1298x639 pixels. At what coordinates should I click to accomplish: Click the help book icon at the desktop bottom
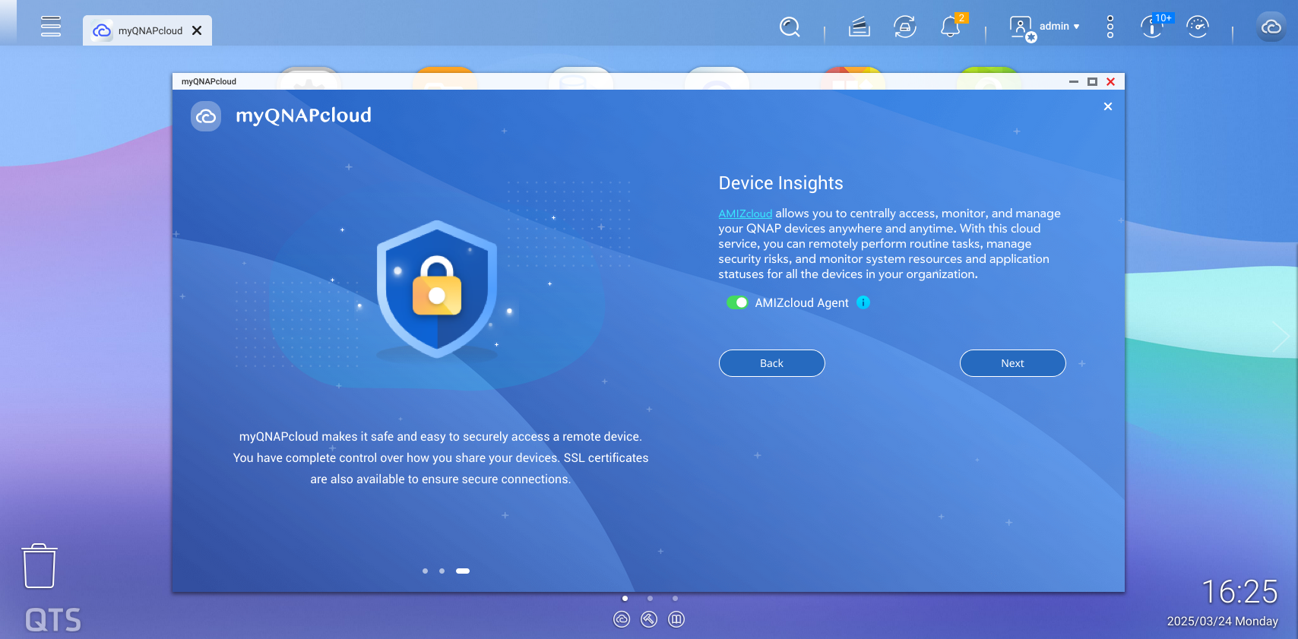click(x=676, y=619)
